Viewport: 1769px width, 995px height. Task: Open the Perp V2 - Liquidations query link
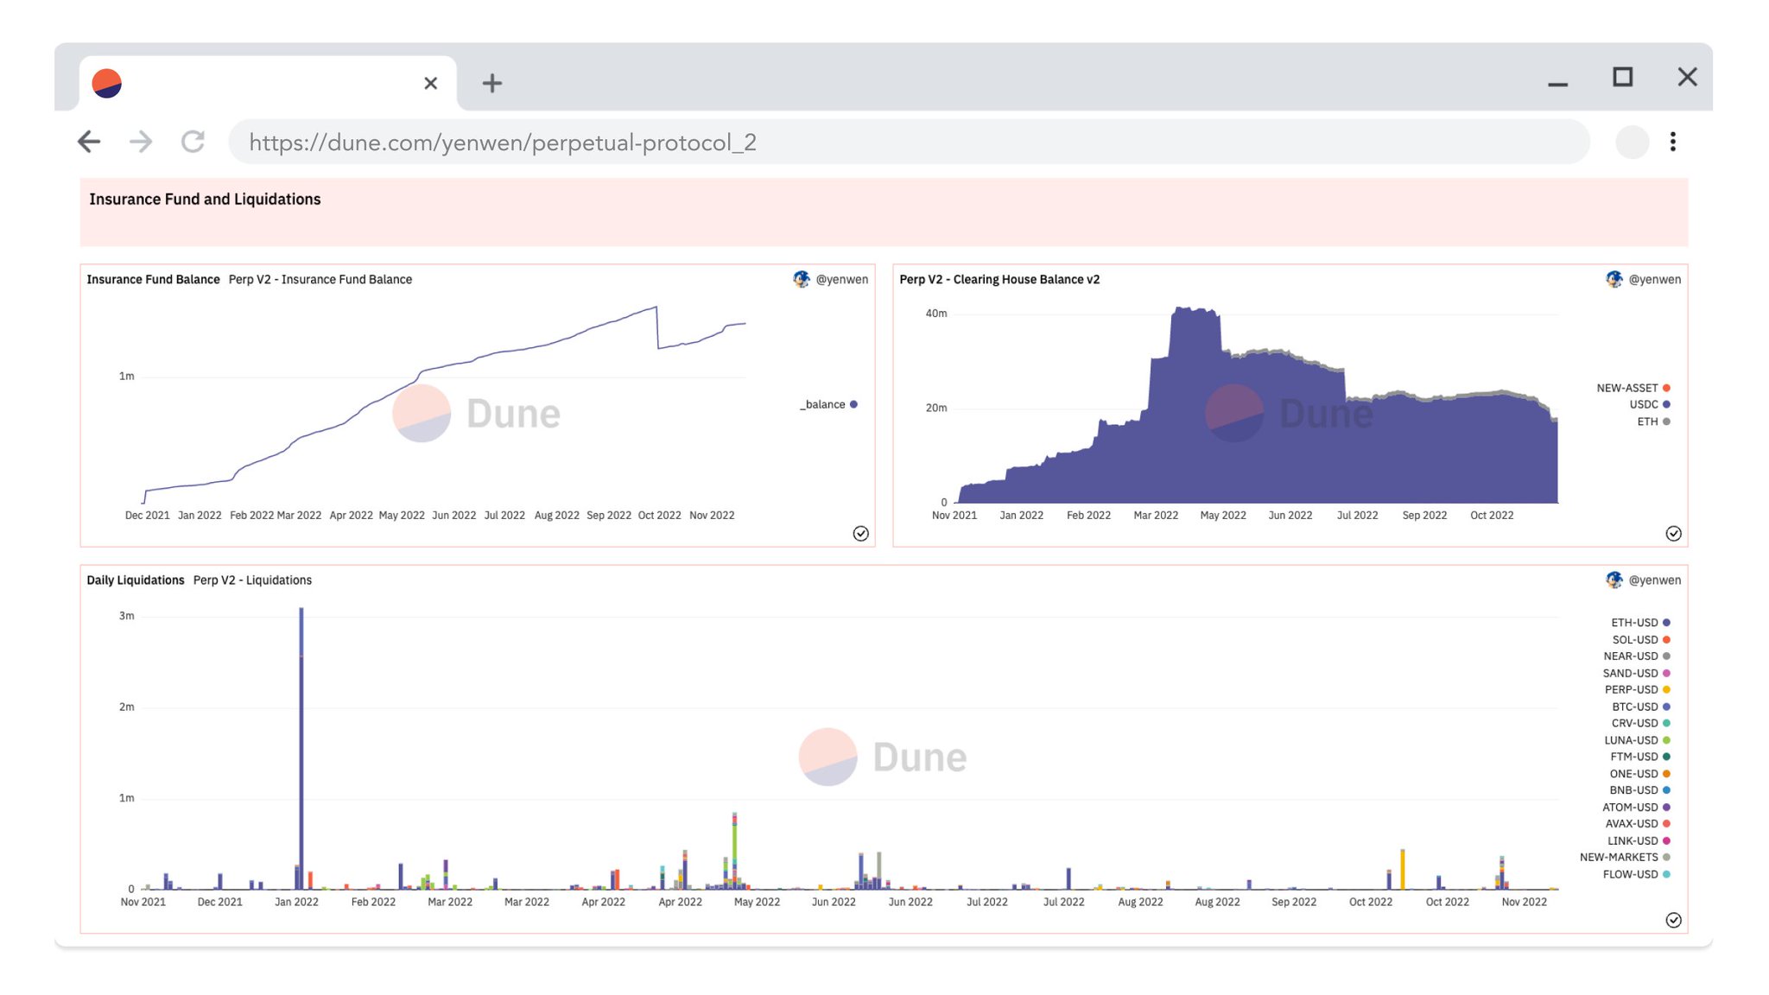coord(252,580)
